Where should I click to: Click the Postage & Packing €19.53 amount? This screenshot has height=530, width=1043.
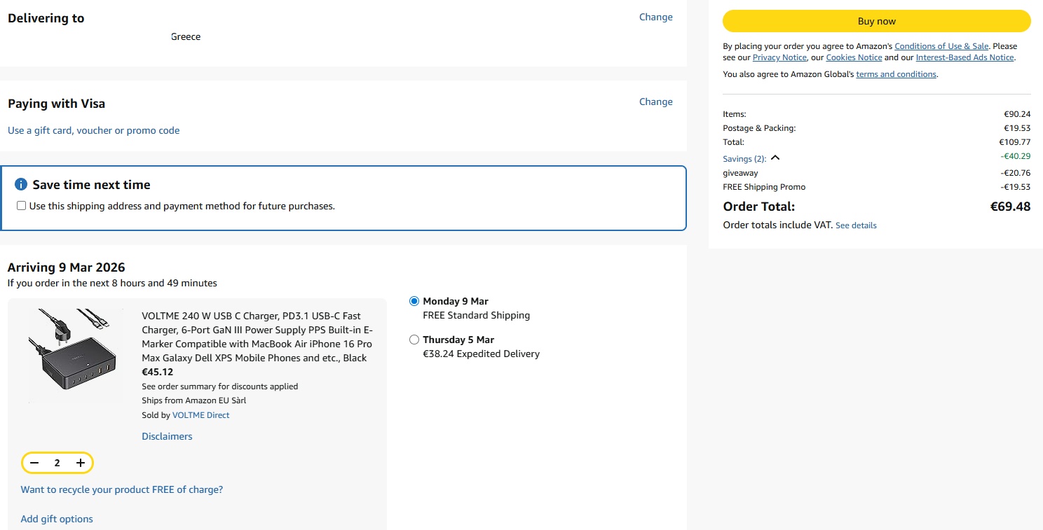click(x=1017, y=128)
